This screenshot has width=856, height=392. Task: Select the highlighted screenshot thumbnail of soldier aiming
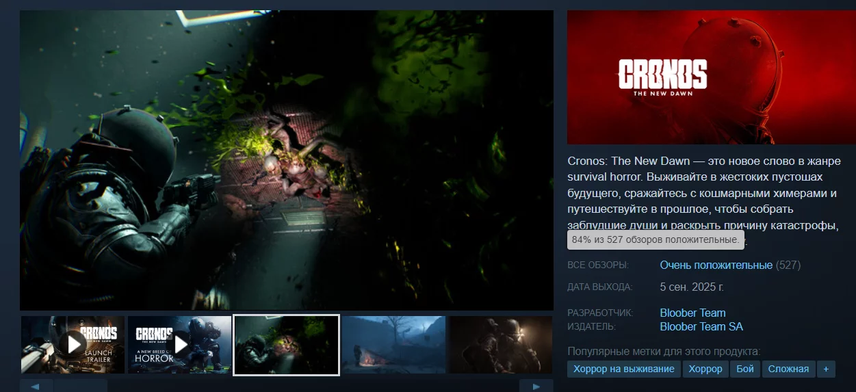pyautogui.click(x=287, y=345)
